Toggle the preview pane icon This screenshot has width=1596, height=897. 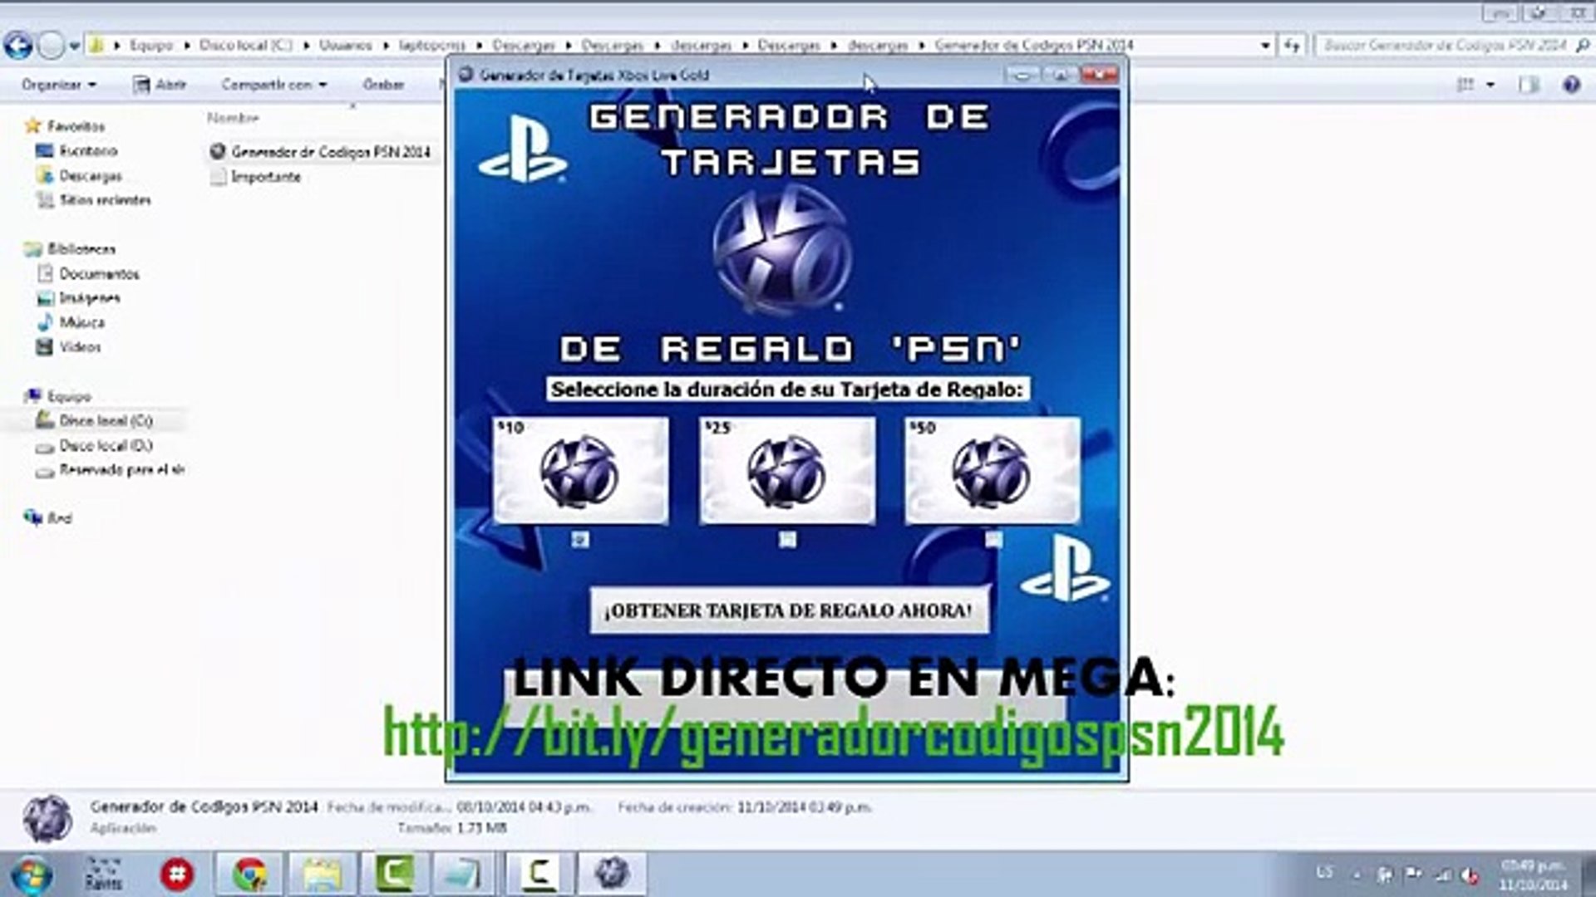[1528, 85]
